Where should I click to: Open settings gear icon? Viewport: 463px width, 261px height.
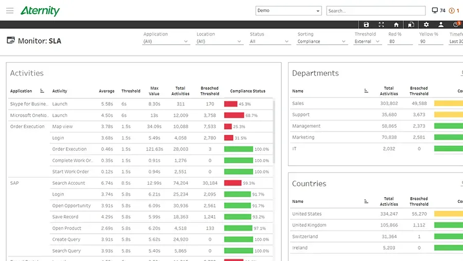(426, 25)
